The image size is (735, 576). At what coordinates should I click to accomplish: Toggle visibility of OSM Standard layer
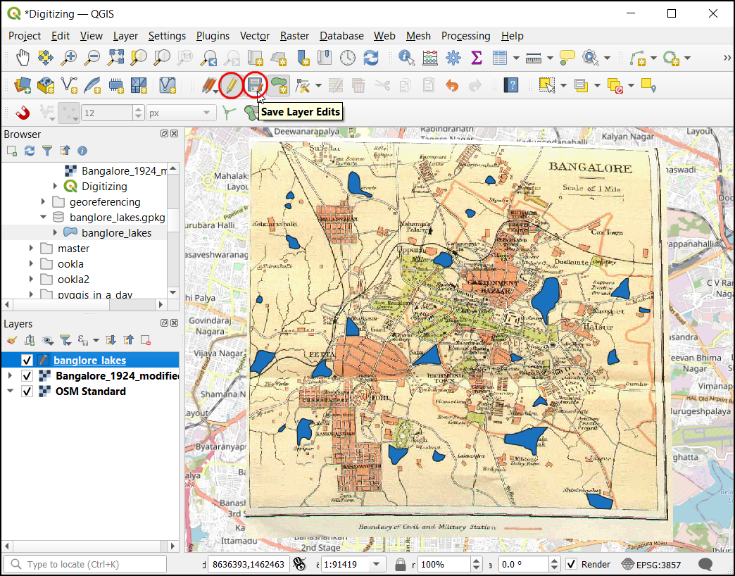click(x=27, y=392)
